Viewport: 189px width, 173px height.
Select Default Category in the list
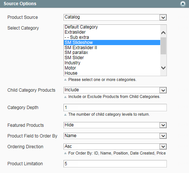pyautogui.click(x=112, y=27)
